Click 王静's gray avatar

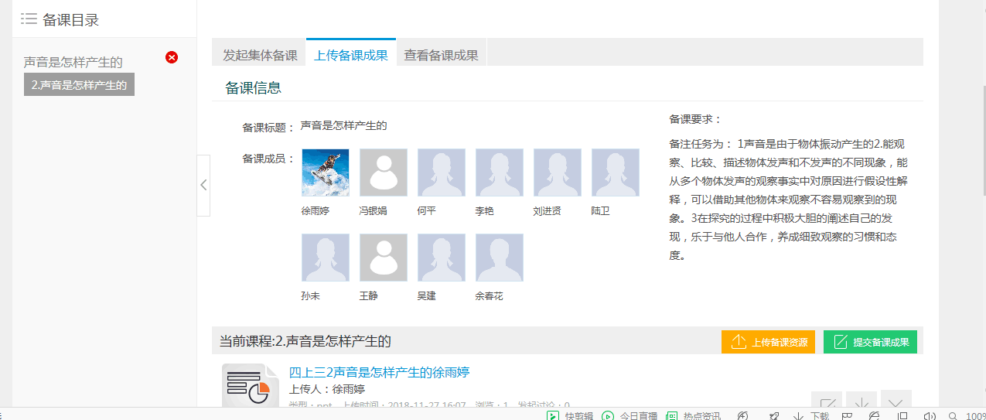coord(383,258)
